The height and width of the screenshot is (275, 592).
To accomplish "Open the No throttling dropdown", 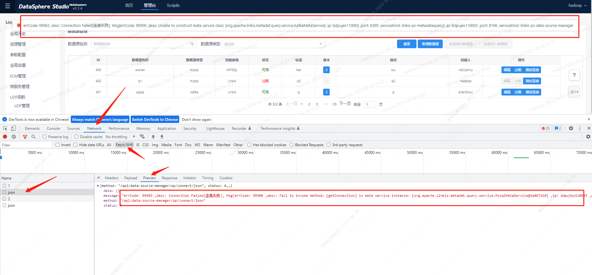I will click(120, 137).
